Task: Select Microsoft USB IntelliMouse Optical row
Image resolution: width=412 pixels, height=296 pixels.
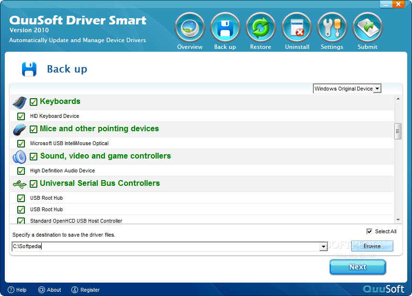Action: [202, 143]
